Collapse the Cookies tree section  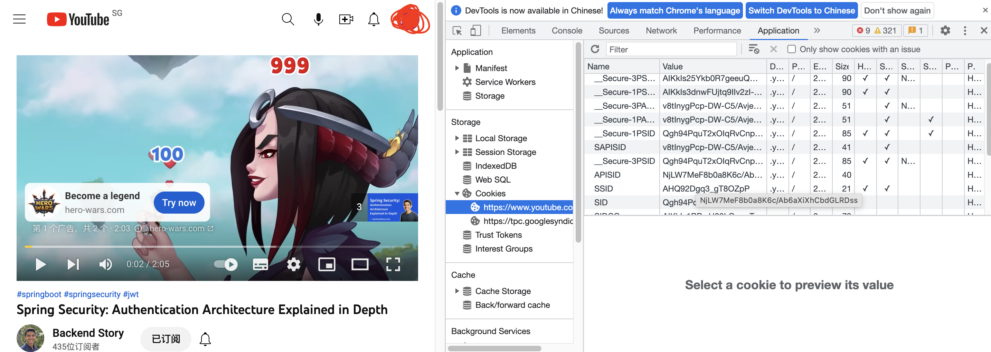(x=457, y=194)
